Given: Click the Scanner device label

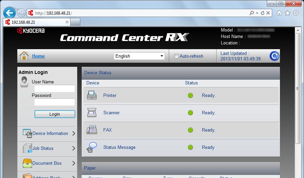Looking at the screenshot, I should 112,113.
